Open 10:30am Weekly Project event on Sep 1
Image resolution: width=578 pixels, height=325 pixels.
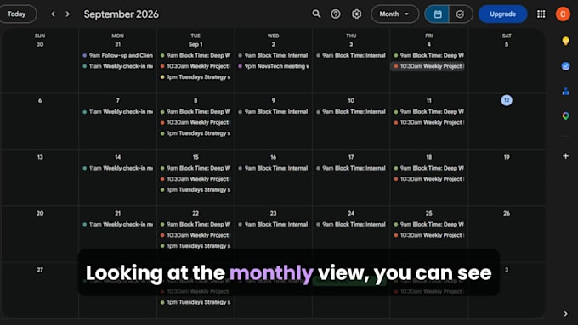(x=195, y=66)
